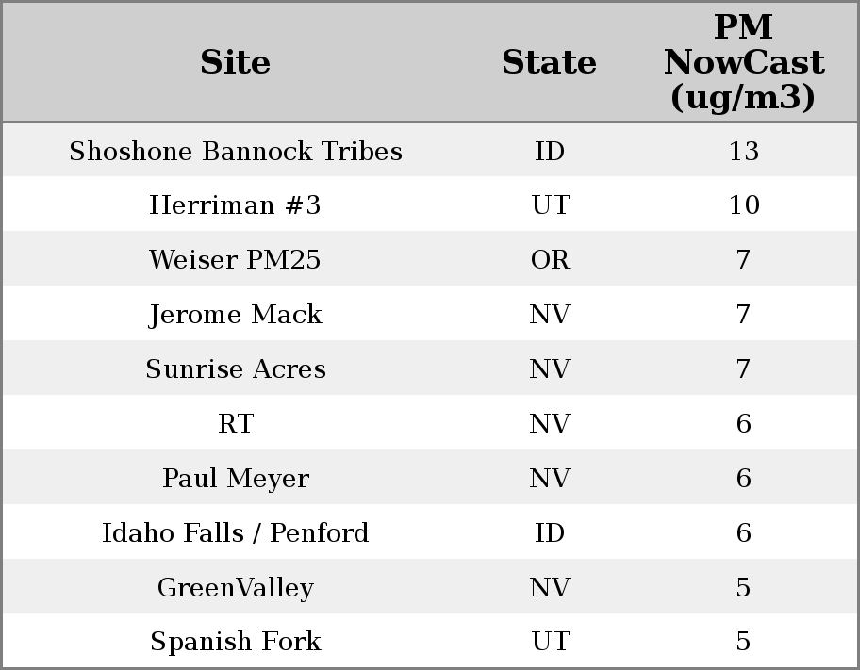860x670 pixels.
Task: Select the Shoshone Bannock Tribes site cell
Action: pos(236,152)
